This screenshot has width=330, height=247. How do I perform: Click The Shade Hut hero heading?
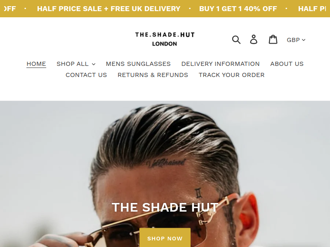click(165, 207)
